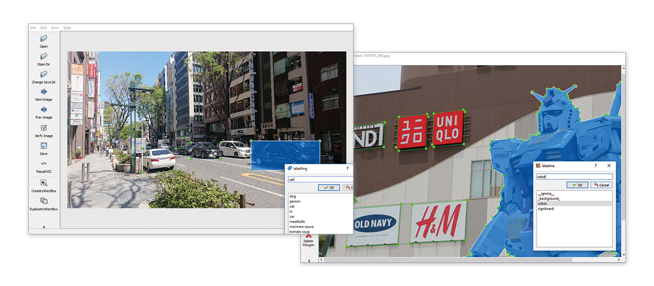Click the Delete Polygon icon
Viewport: 654px width, 286px height.
308,236
